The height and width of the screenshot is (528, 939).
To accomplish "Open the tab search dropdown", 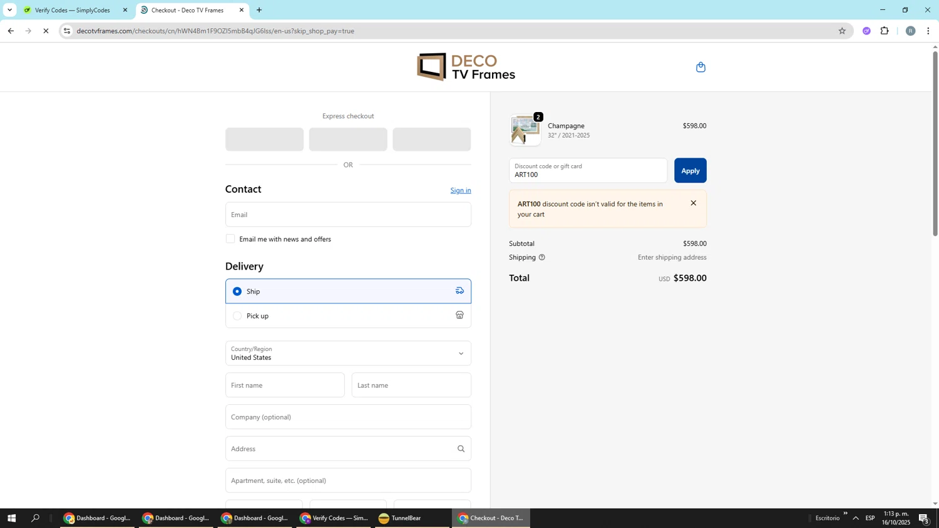I will point(9,10).
